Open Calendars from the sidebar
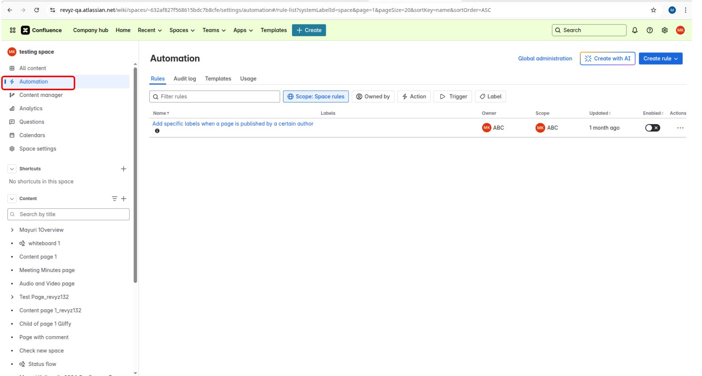The width and height of the screenshot is (702, 376). [x=32, y=135]
